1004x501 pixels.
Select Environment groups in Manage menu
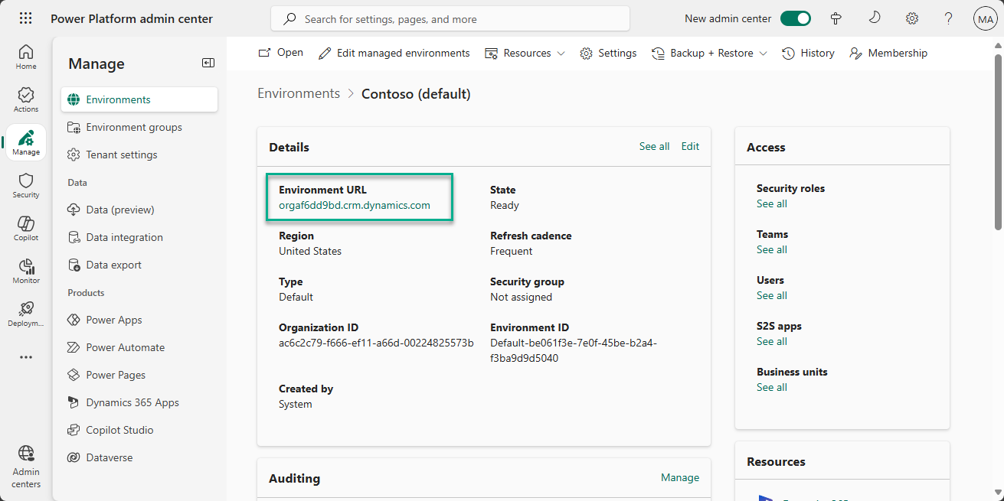pos(134,127)
